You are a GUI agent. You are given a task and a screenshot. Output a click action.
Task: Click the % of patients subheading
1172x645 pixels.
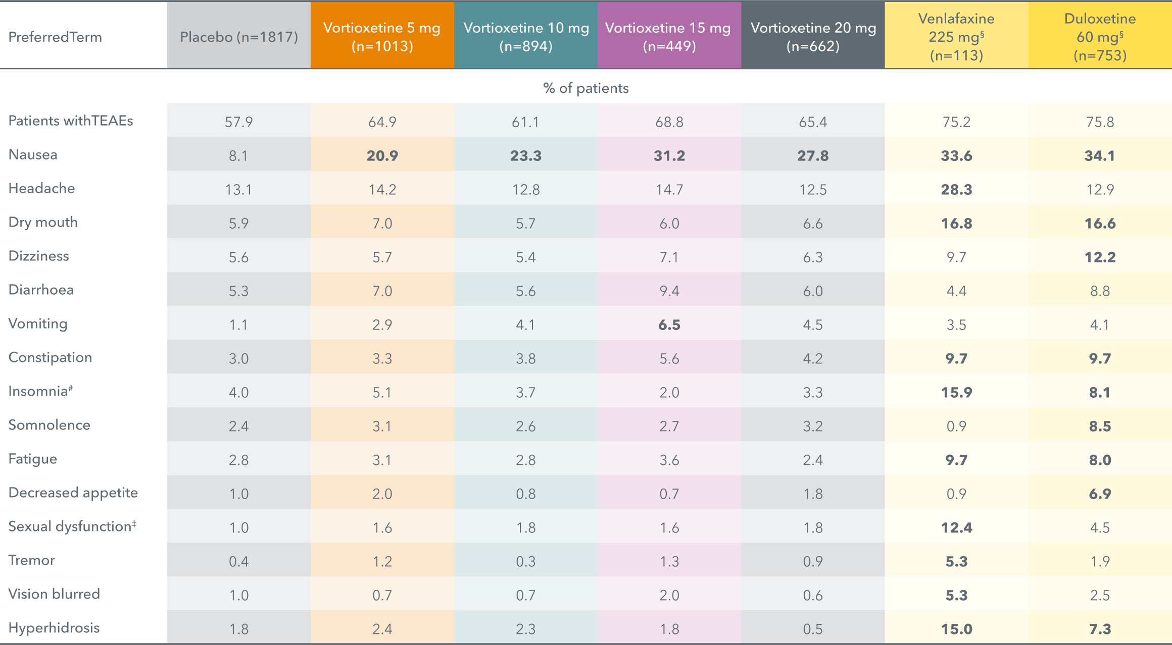click(x=586, y=88)
